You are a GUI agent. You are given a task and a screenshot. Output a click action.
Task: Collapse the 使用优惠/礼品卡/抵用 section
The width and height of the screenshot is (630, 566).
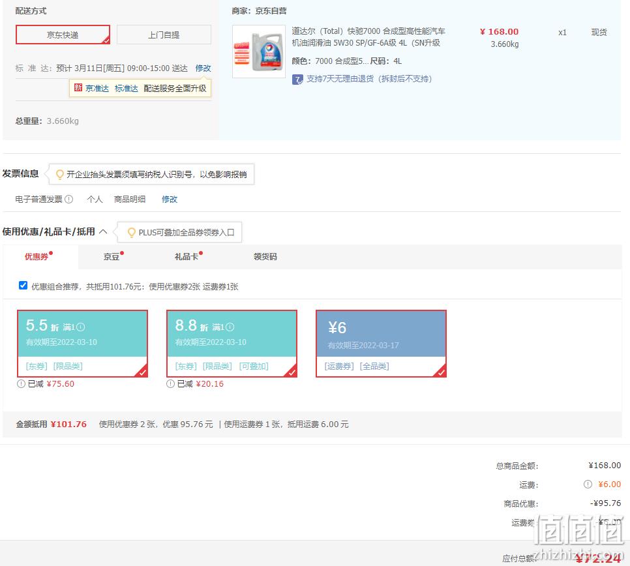click(103, 231)
